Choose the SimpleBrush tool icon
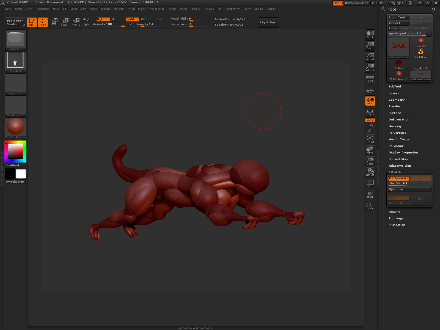Viewport: 440px width, 330px height. pos(420,53)
